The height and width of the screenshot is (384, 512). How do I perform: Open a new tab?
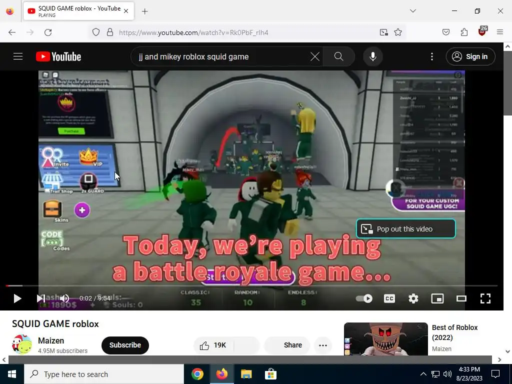(x=145, y=11)
